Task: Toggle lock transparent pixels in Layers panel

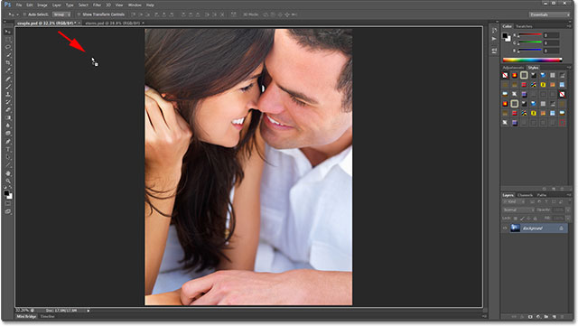Action: [x=516, y=219]
